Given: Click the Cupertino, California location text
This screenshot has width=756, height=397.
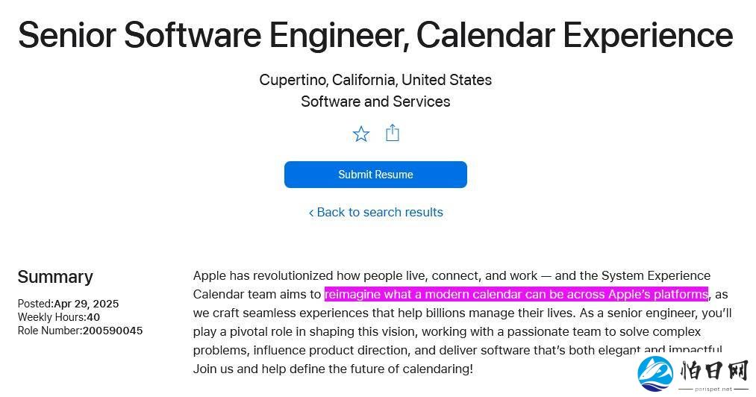Looking at the screenshot, I should click(375, 80).
